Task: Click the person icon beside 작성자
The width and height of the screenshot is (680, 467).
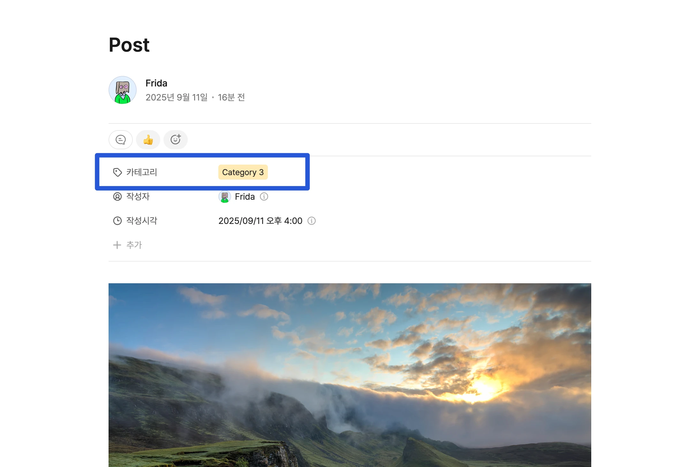Action: click(x=117, y=196)
